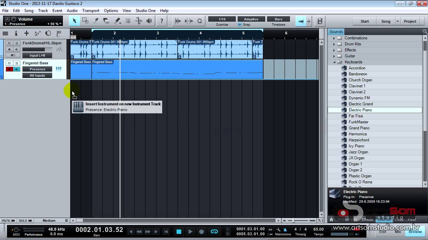Open the tempo track clock icon
Viewport: 428px width, 240px height.
point(48,33)
